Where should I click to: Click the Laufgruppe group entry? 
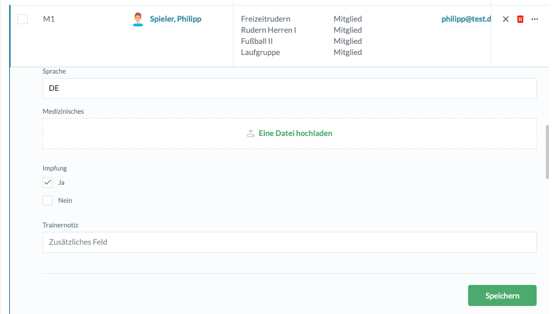coord(261,53)
